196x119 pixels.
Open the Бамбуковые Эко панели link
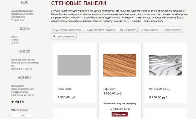23,95
